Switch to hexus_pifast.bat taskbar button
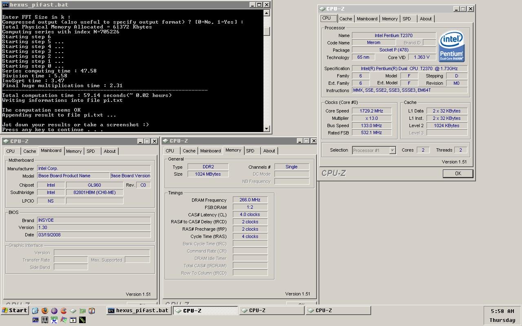This screenshot has height=326, width=522. click(139, 311)
